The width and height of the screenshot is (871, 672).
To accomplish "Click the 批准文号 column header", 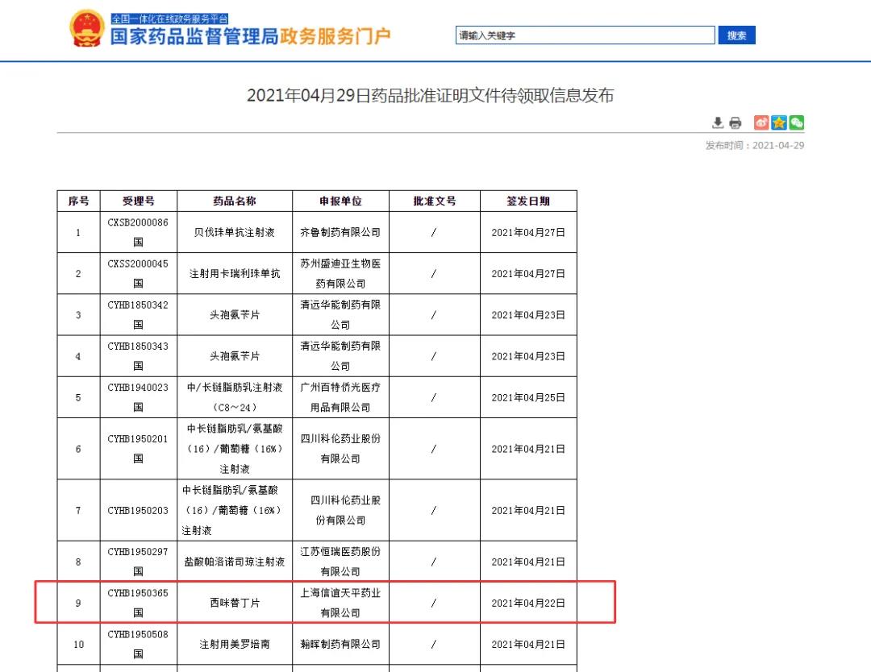I will pos(434,201).
